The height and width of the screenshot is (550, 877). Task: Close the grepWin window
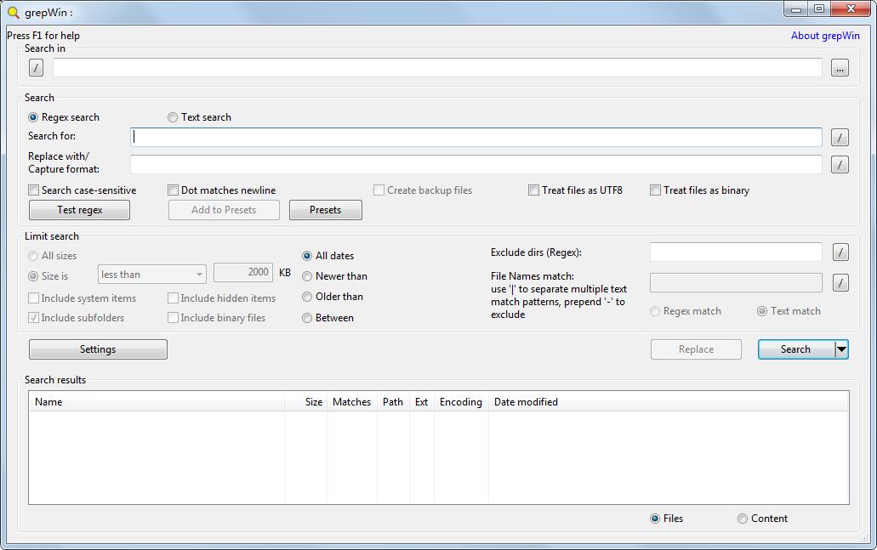coord(851,9)
